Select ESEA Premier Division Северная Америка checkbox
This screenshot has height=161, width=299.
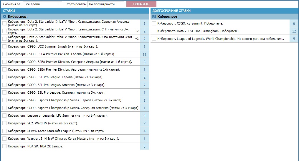(x=4, y=62)
